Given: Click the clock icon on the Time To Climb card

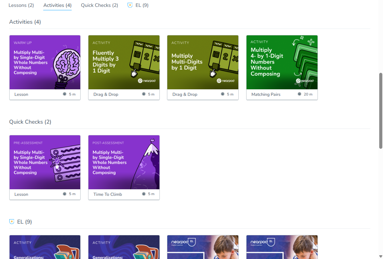Looking at the screenshot, I should click(144, 194).
